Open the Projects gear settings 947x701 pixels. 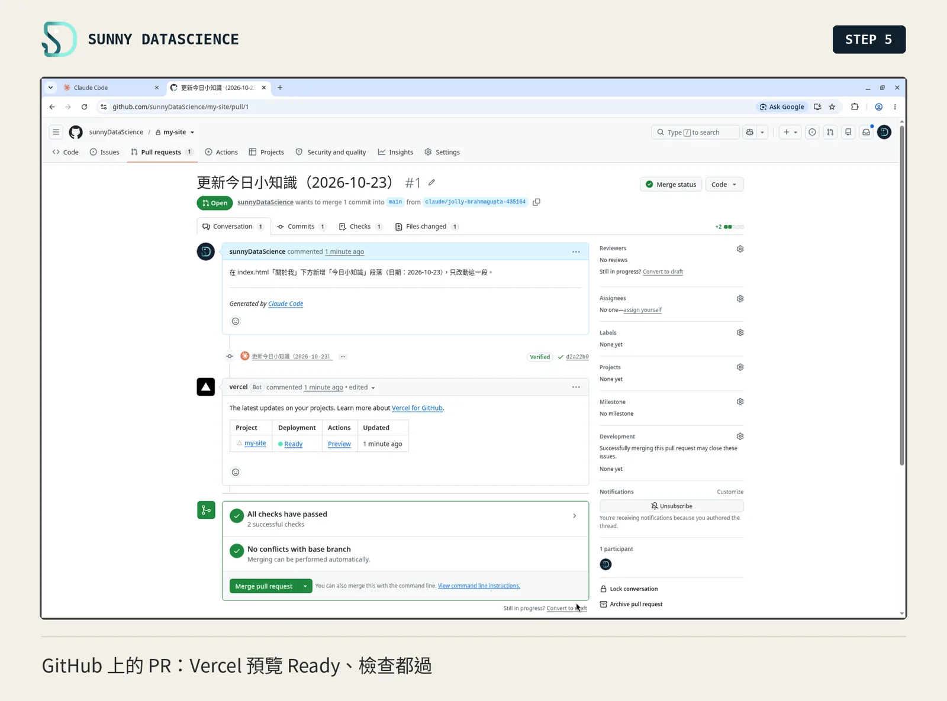point(740,367)
